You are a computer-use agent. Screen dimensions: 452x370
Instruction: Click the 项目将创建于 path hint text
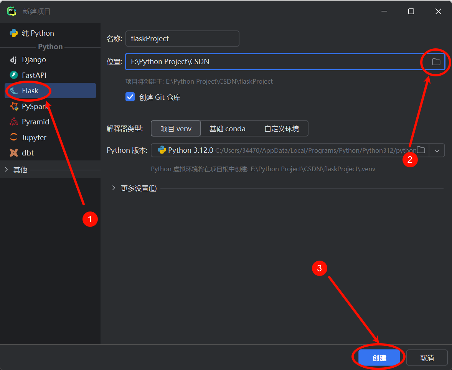pyautogui.click(x=199, y=82)
